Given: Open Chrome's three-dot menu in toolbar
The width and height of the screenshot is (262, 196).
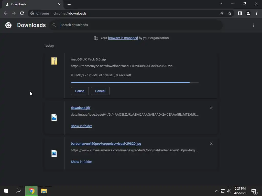Looking at the screenshot, I should (x=256, y=13).
